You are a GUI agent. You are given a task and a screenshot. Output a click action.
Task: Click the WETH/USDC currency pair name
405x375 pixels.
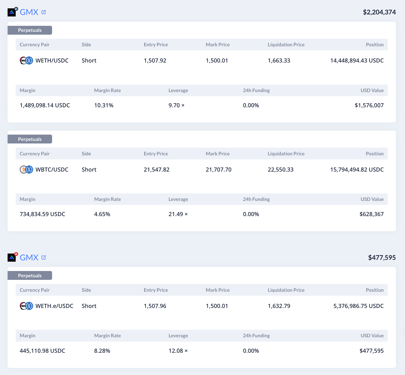point(52,60)
